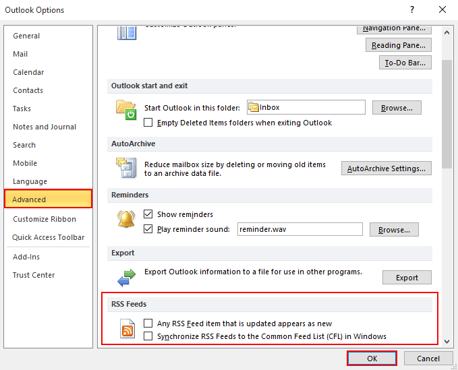The width and height of the screenshot is (458, 370).
Task: Uncheck Show reminders checkbox
Action: coord(148,214)
